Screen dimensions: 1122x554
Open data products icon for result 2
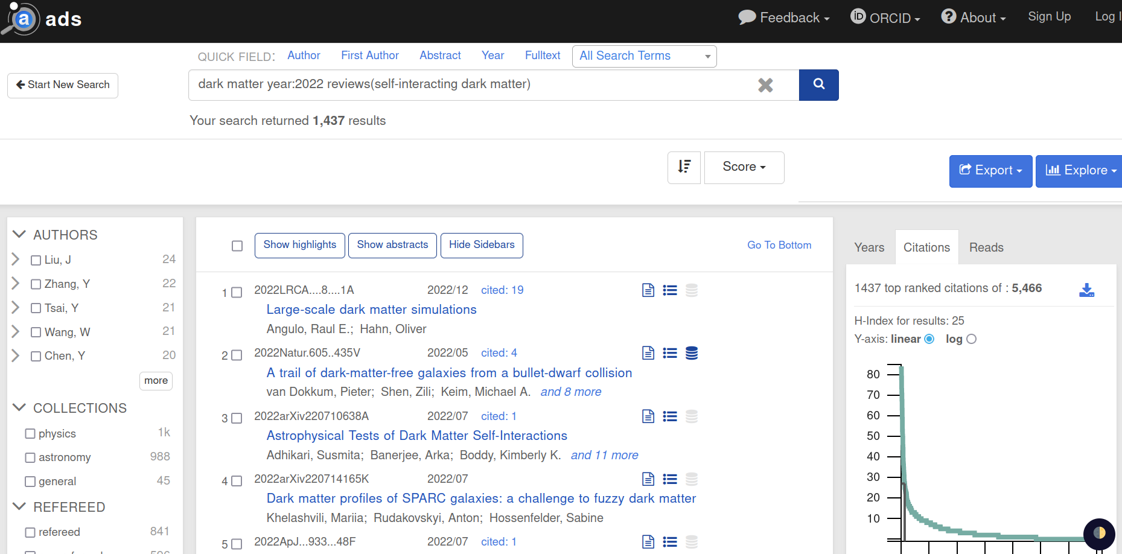(692, 353)
